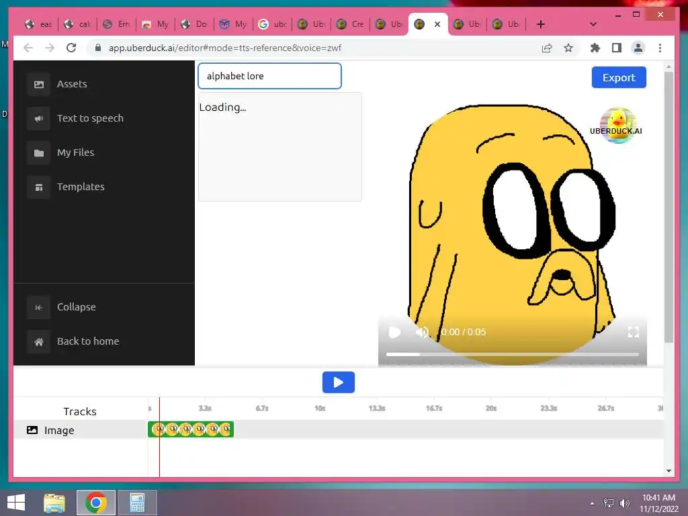Click the Back to home house icon
This screenshot has height=516, width=688.
tap(38, 341)
